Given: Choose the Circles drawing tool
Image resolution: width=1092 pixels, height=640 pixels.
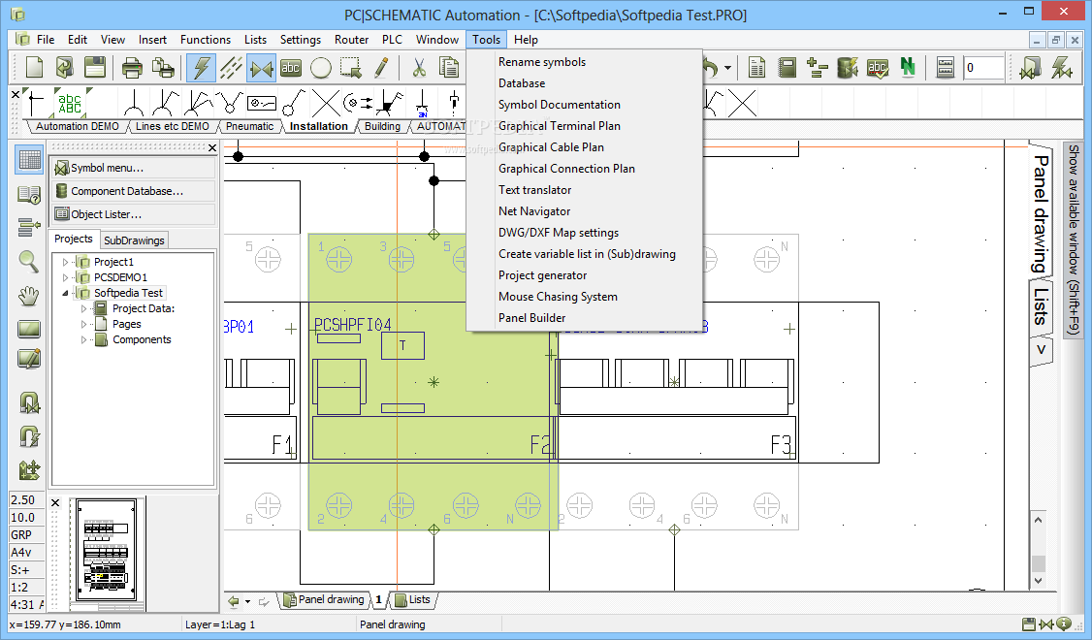Looking at the screenshot, I should [321, 67].
